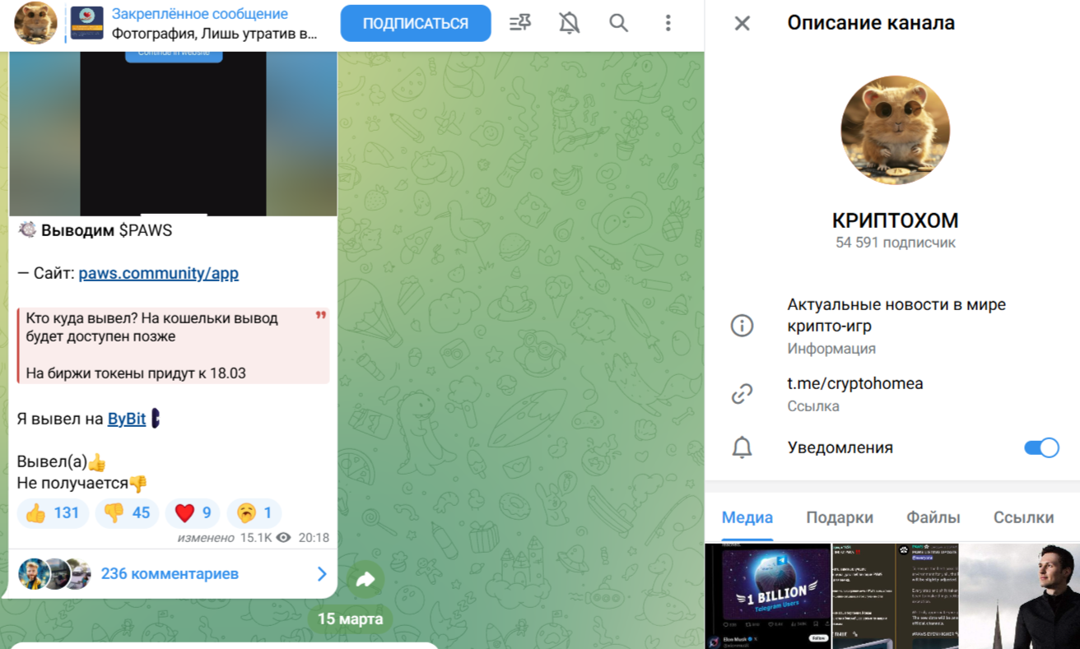
Task: Click the quoted block 'Кто куда вывел?'
Action: click(173, 345)
